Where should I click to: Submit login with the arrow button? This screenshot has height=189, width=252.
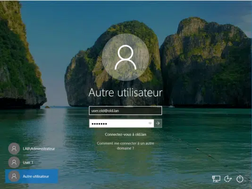(x=158, y=123)
